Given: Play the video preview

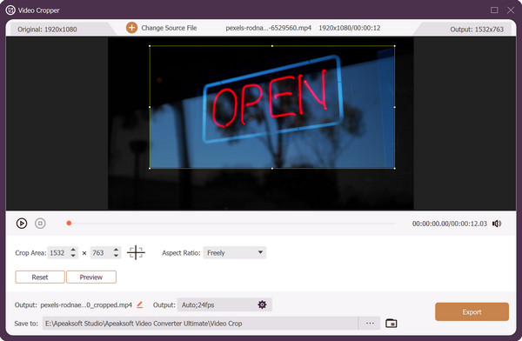Looking at the screenshot, I should (22, 223).
